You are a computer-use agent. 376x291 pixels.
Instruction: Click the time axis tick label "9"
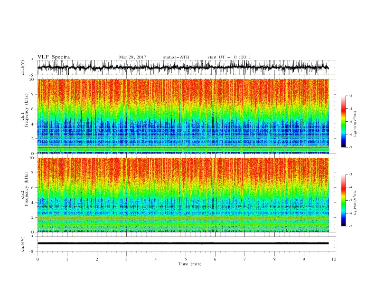(304, 259)
